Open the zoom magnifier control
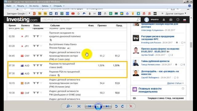197x111 pixels. 69,106
